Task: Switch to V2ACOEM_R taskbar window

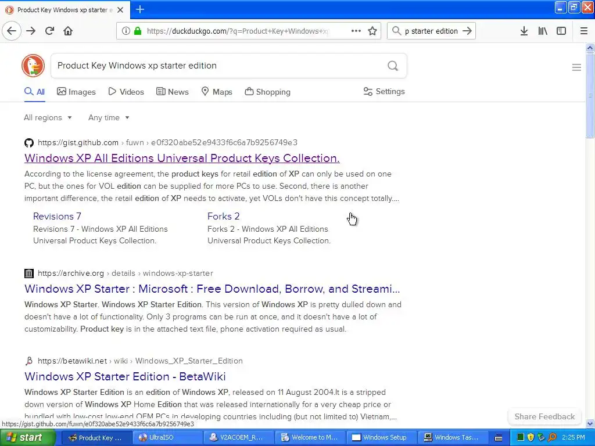Action: pyautogui.click(x=240, y=437)
